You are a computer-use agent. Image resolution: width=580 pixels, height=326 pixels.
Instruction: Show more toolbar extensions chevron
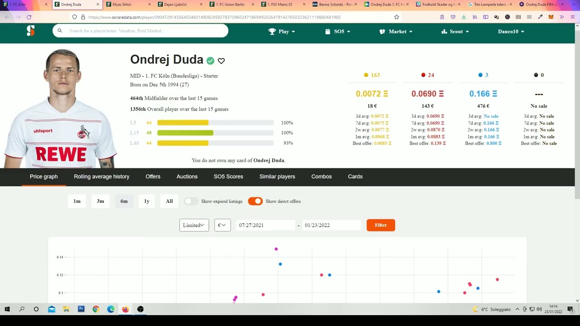tap(562, 17)
